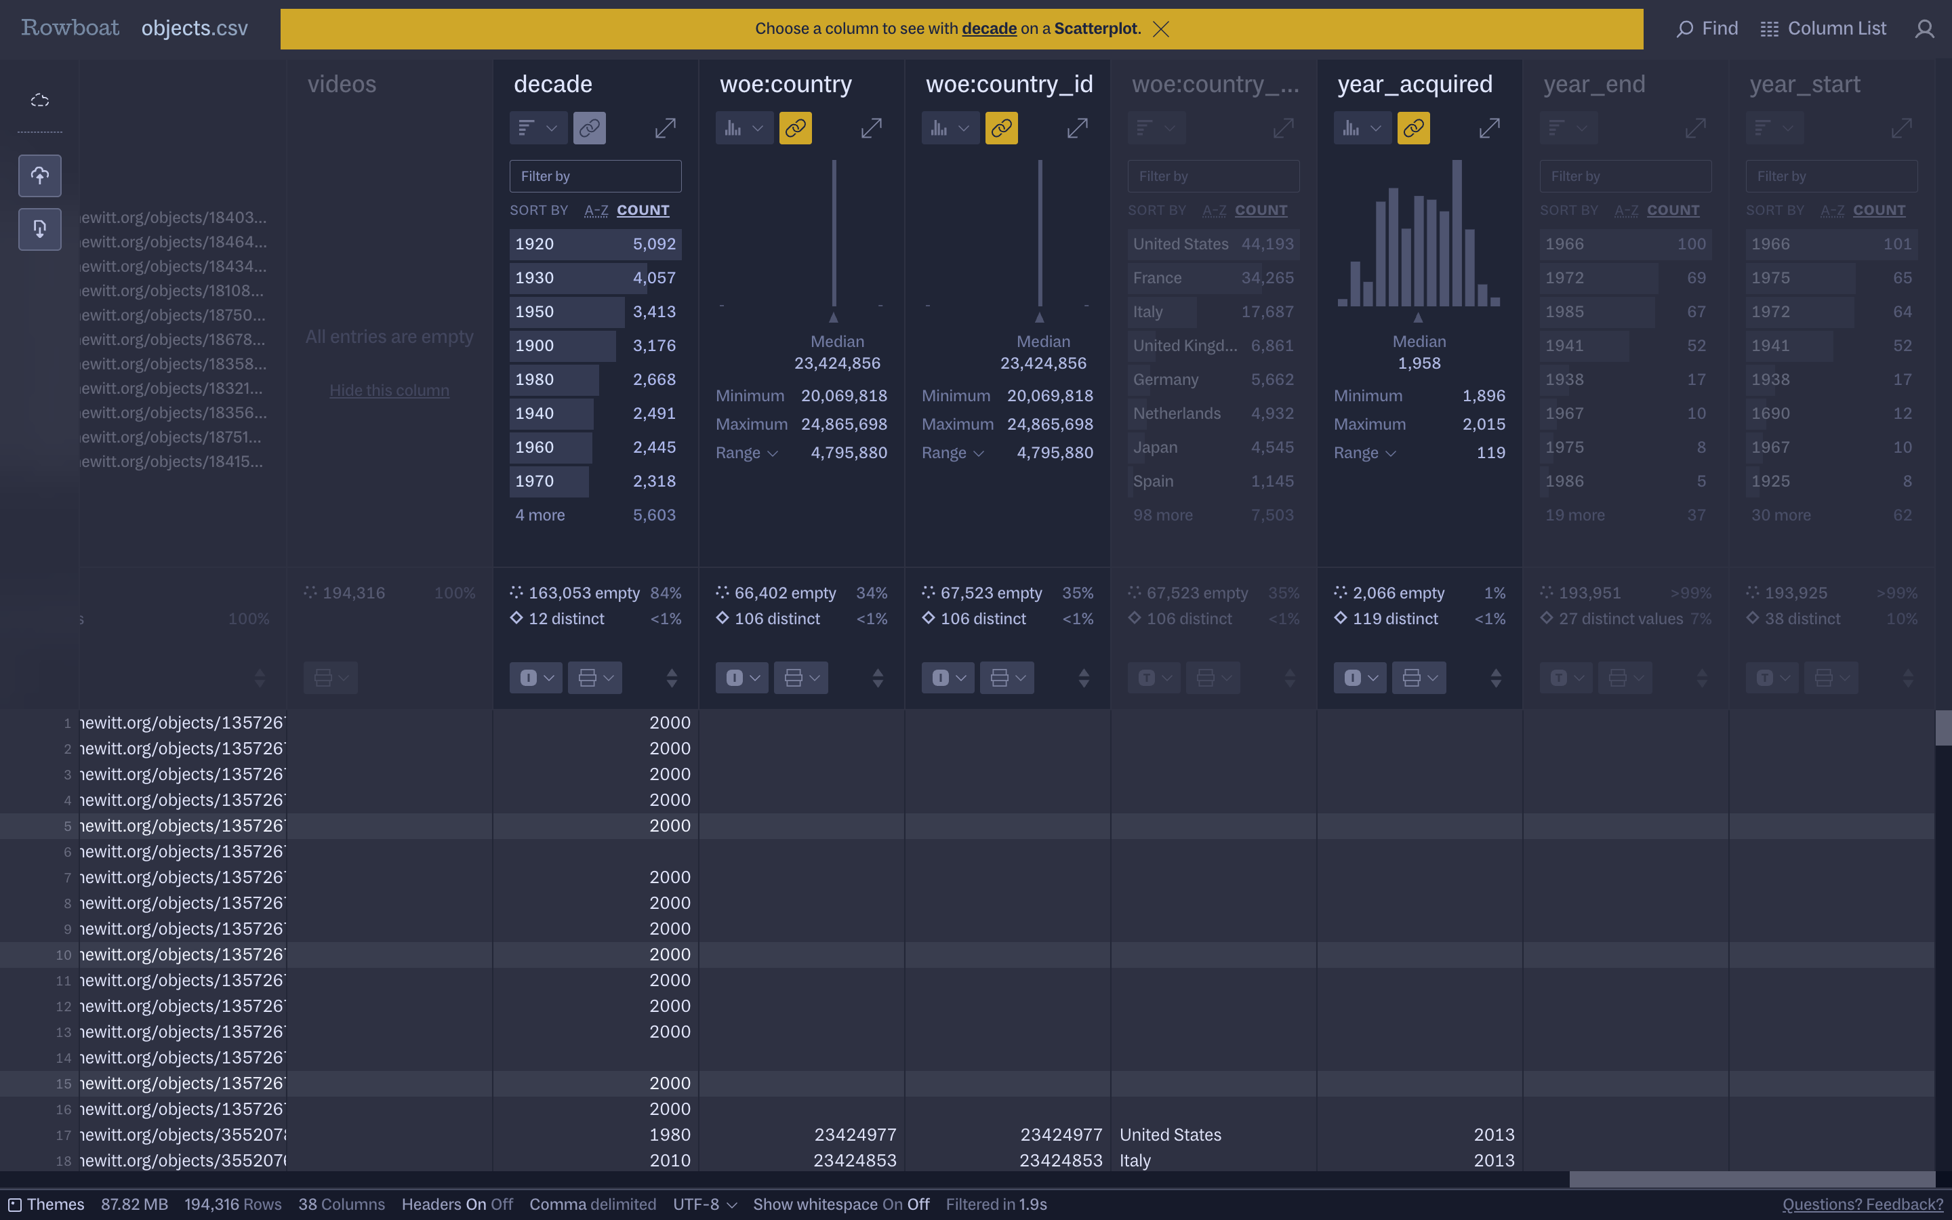
Task: Expand the decade column with arrow icon
Action: (x=665, y=128)
